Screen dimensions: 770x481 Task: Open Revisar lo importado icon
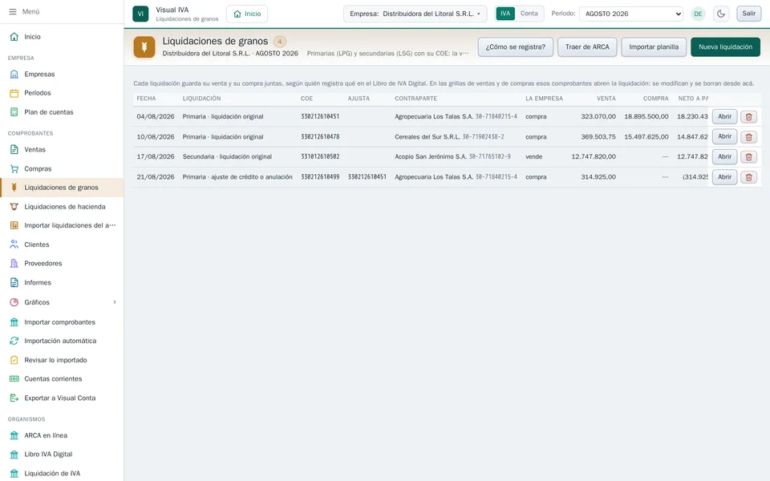click(x=14, y=360)
